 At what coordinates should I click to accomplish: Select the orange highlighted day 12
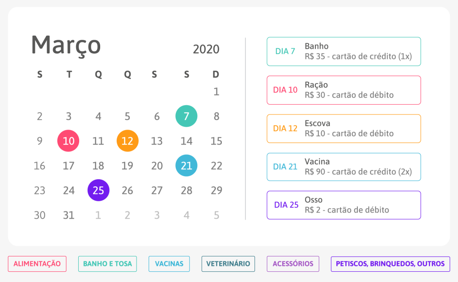(127, 141)
